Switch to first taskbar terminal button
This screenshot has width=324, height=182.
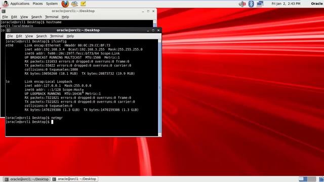(x=27, y=179)
